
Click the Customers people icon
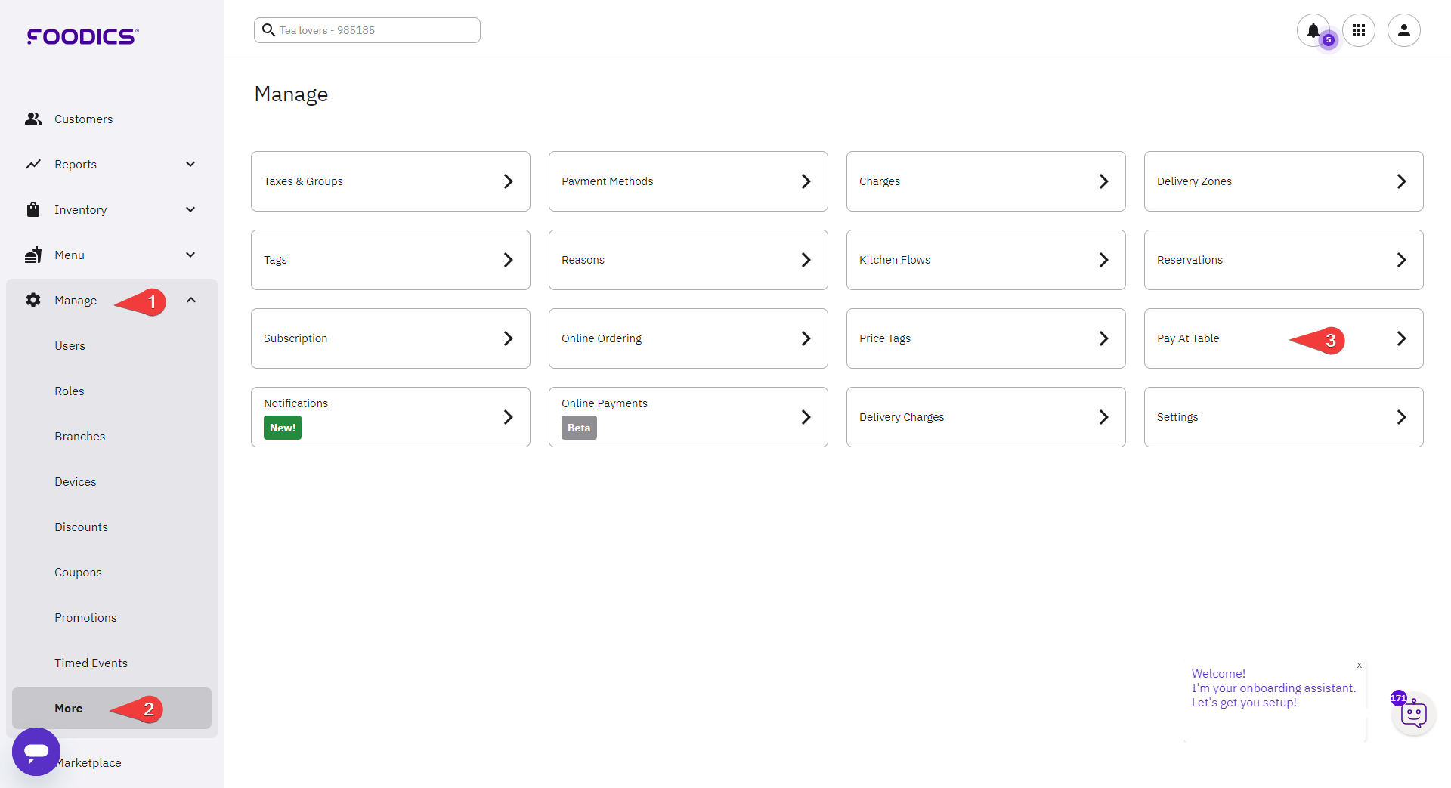tap(33, 119)
